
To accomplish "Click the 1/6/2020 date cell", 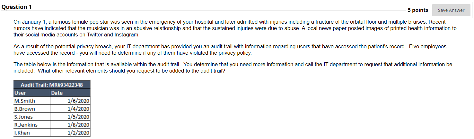I will [70, 101].
